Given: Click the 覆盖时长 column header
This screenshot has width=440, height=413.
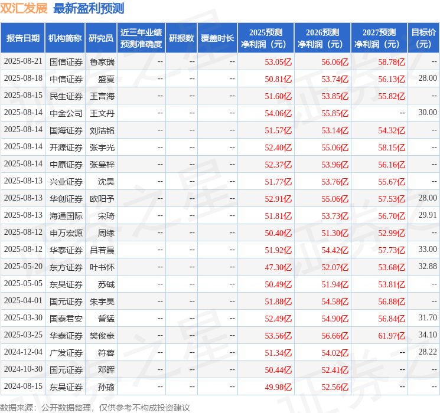Looking at the screenshot, I should coord(217,38).
